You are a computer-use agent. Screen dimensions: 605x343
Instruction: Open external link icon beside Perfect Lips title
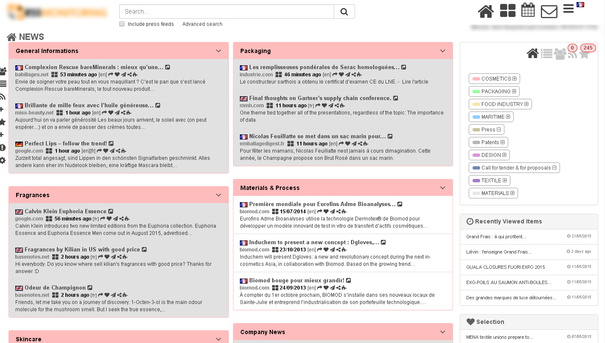click(111, 144)
